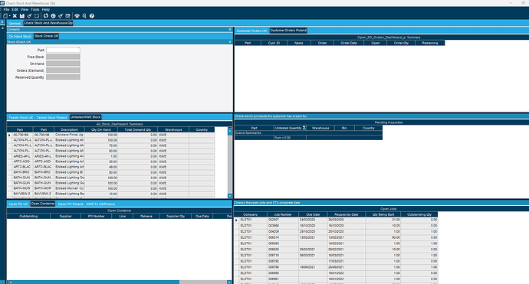The width and height of the screenshot is (529, 284).
Task: Open Help via question mark icon
Action: coord(92,16)
